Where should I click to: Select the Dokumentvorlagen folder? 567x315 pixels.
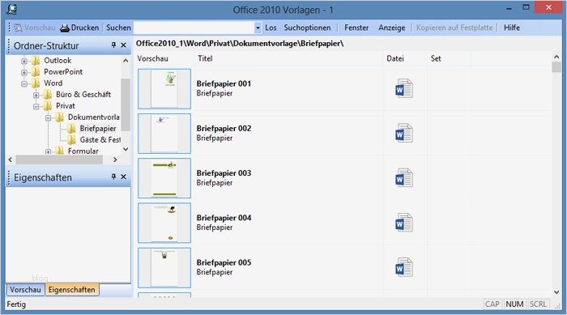tap(94, 117)
